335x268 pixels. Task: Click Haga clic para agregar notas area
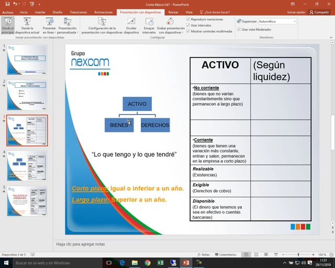pos(80,244)
